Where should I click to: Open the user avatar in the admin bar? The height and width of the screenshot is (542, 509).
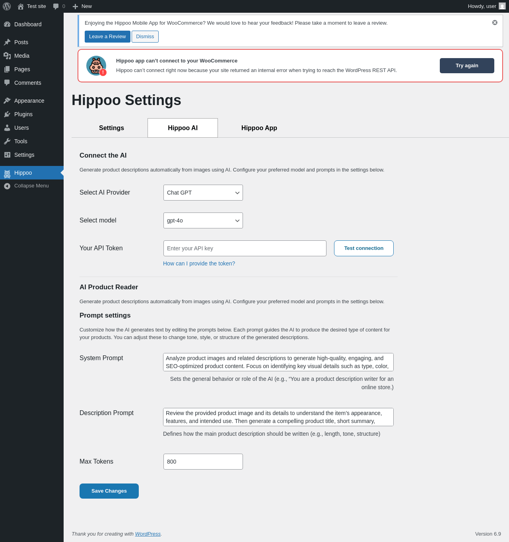[x=502, y=6]
